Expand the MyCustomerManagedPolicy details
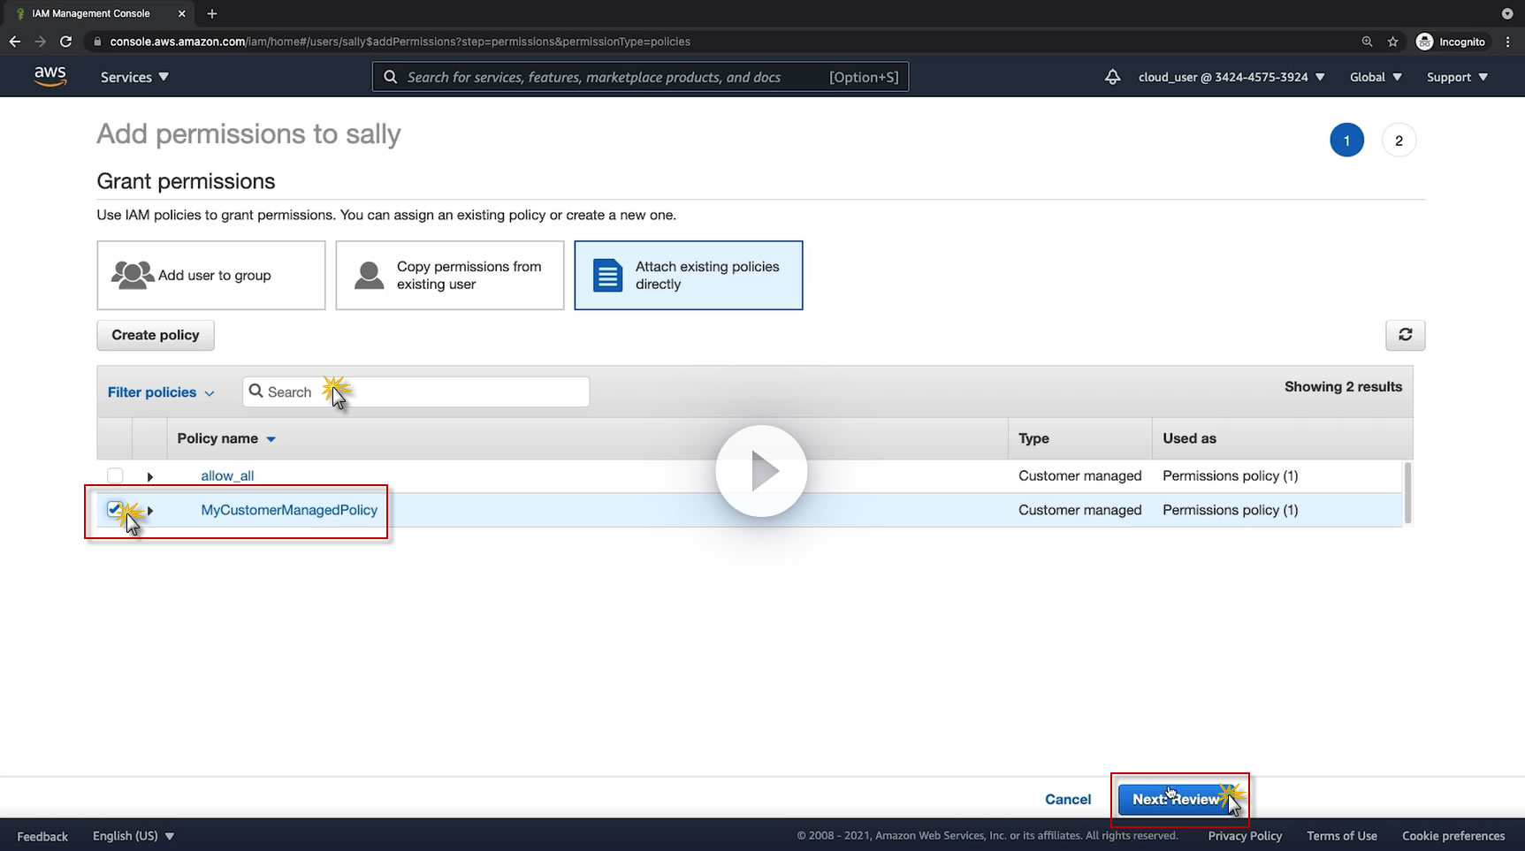Screen dimensions: 1525x851 149,510
